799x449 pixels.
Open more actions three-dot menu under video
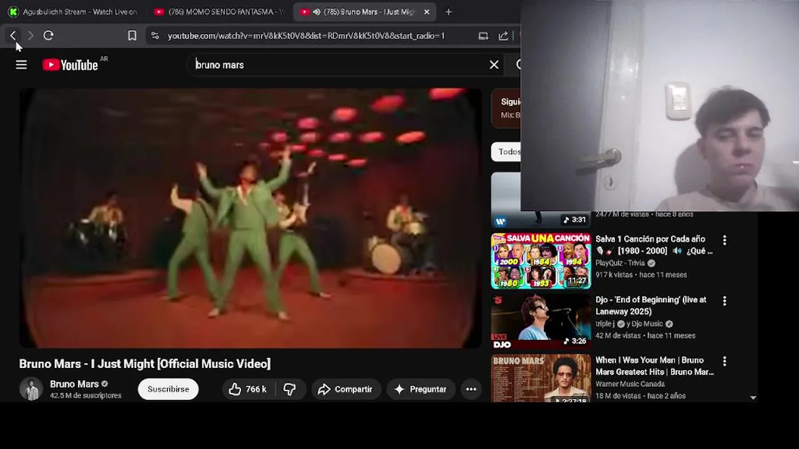[471, 389]
